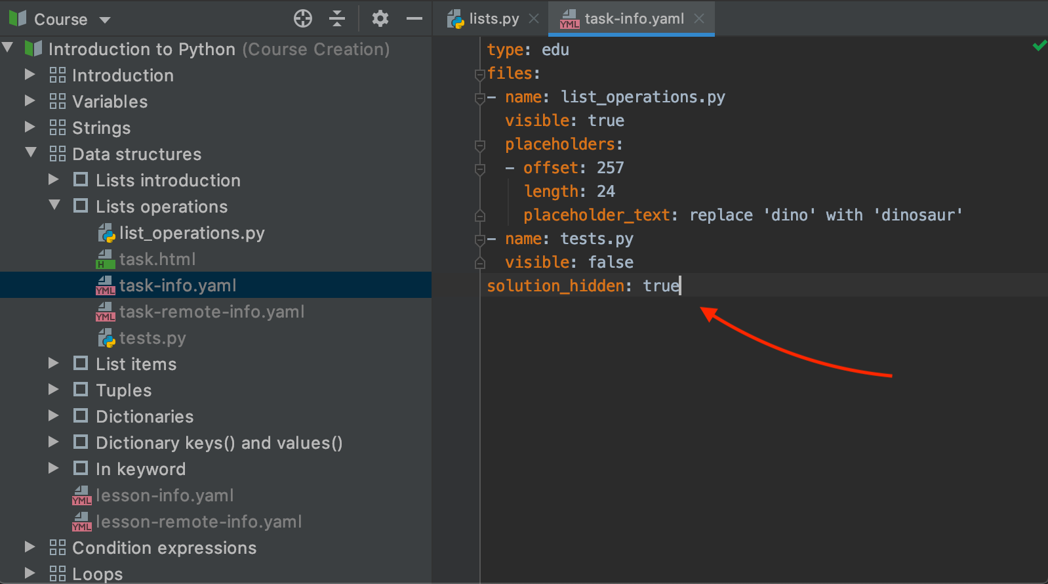Select lesson-info.yaml in the course tree
Screen dimensions: 1048x584
pyautogui.click(x=165, y=495)
